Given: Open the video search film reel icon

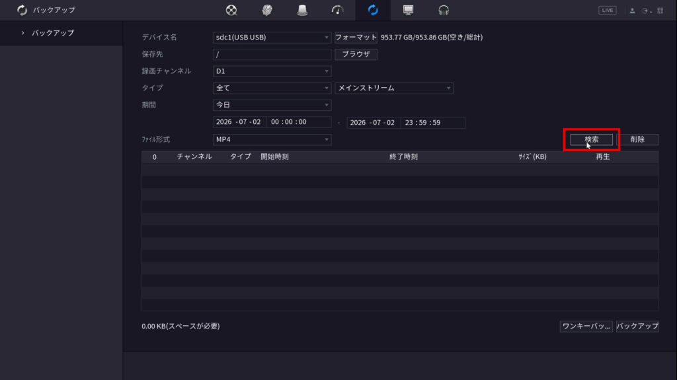Looking at the screenshot, I should [x=231, y=10].
